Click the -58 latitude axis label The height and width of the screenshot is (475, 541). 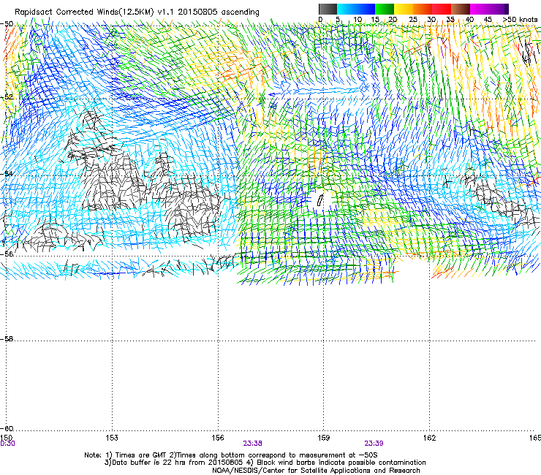[x=7, y=339]
